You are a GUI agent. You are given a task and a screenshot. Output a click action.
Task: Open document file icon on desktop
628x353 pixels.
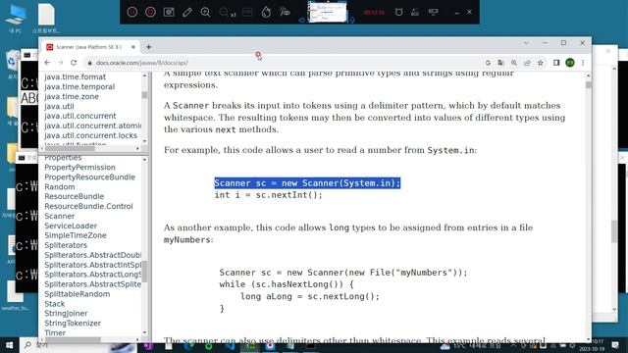pos(46,19)
